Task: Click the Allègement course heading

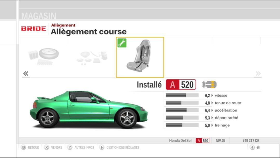Action: (x=89, y=32)
